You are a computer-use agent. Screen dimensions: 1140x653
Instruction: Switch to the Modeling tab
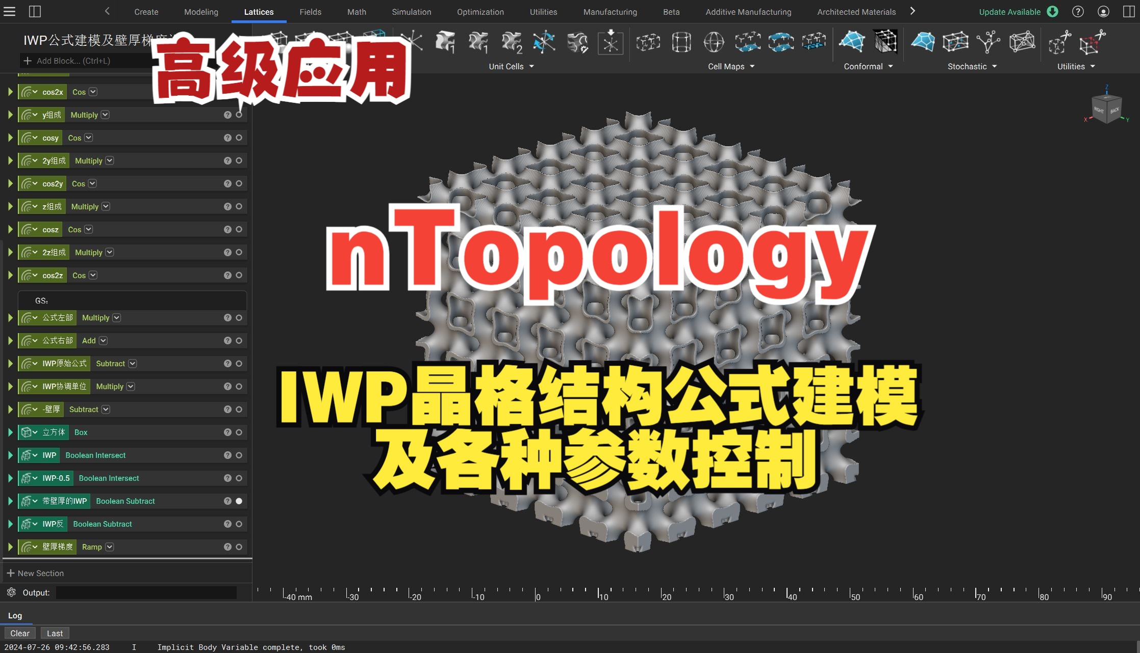pos(201,12)
